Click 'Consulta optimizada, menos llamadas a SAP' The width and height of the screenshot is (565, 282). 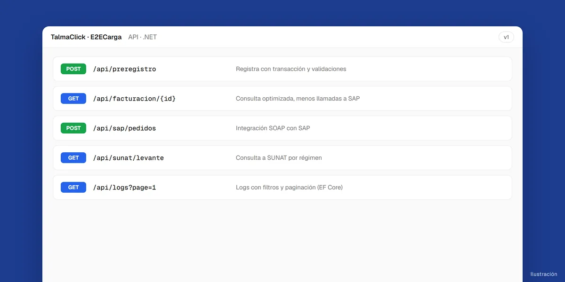tap(298, 99)
